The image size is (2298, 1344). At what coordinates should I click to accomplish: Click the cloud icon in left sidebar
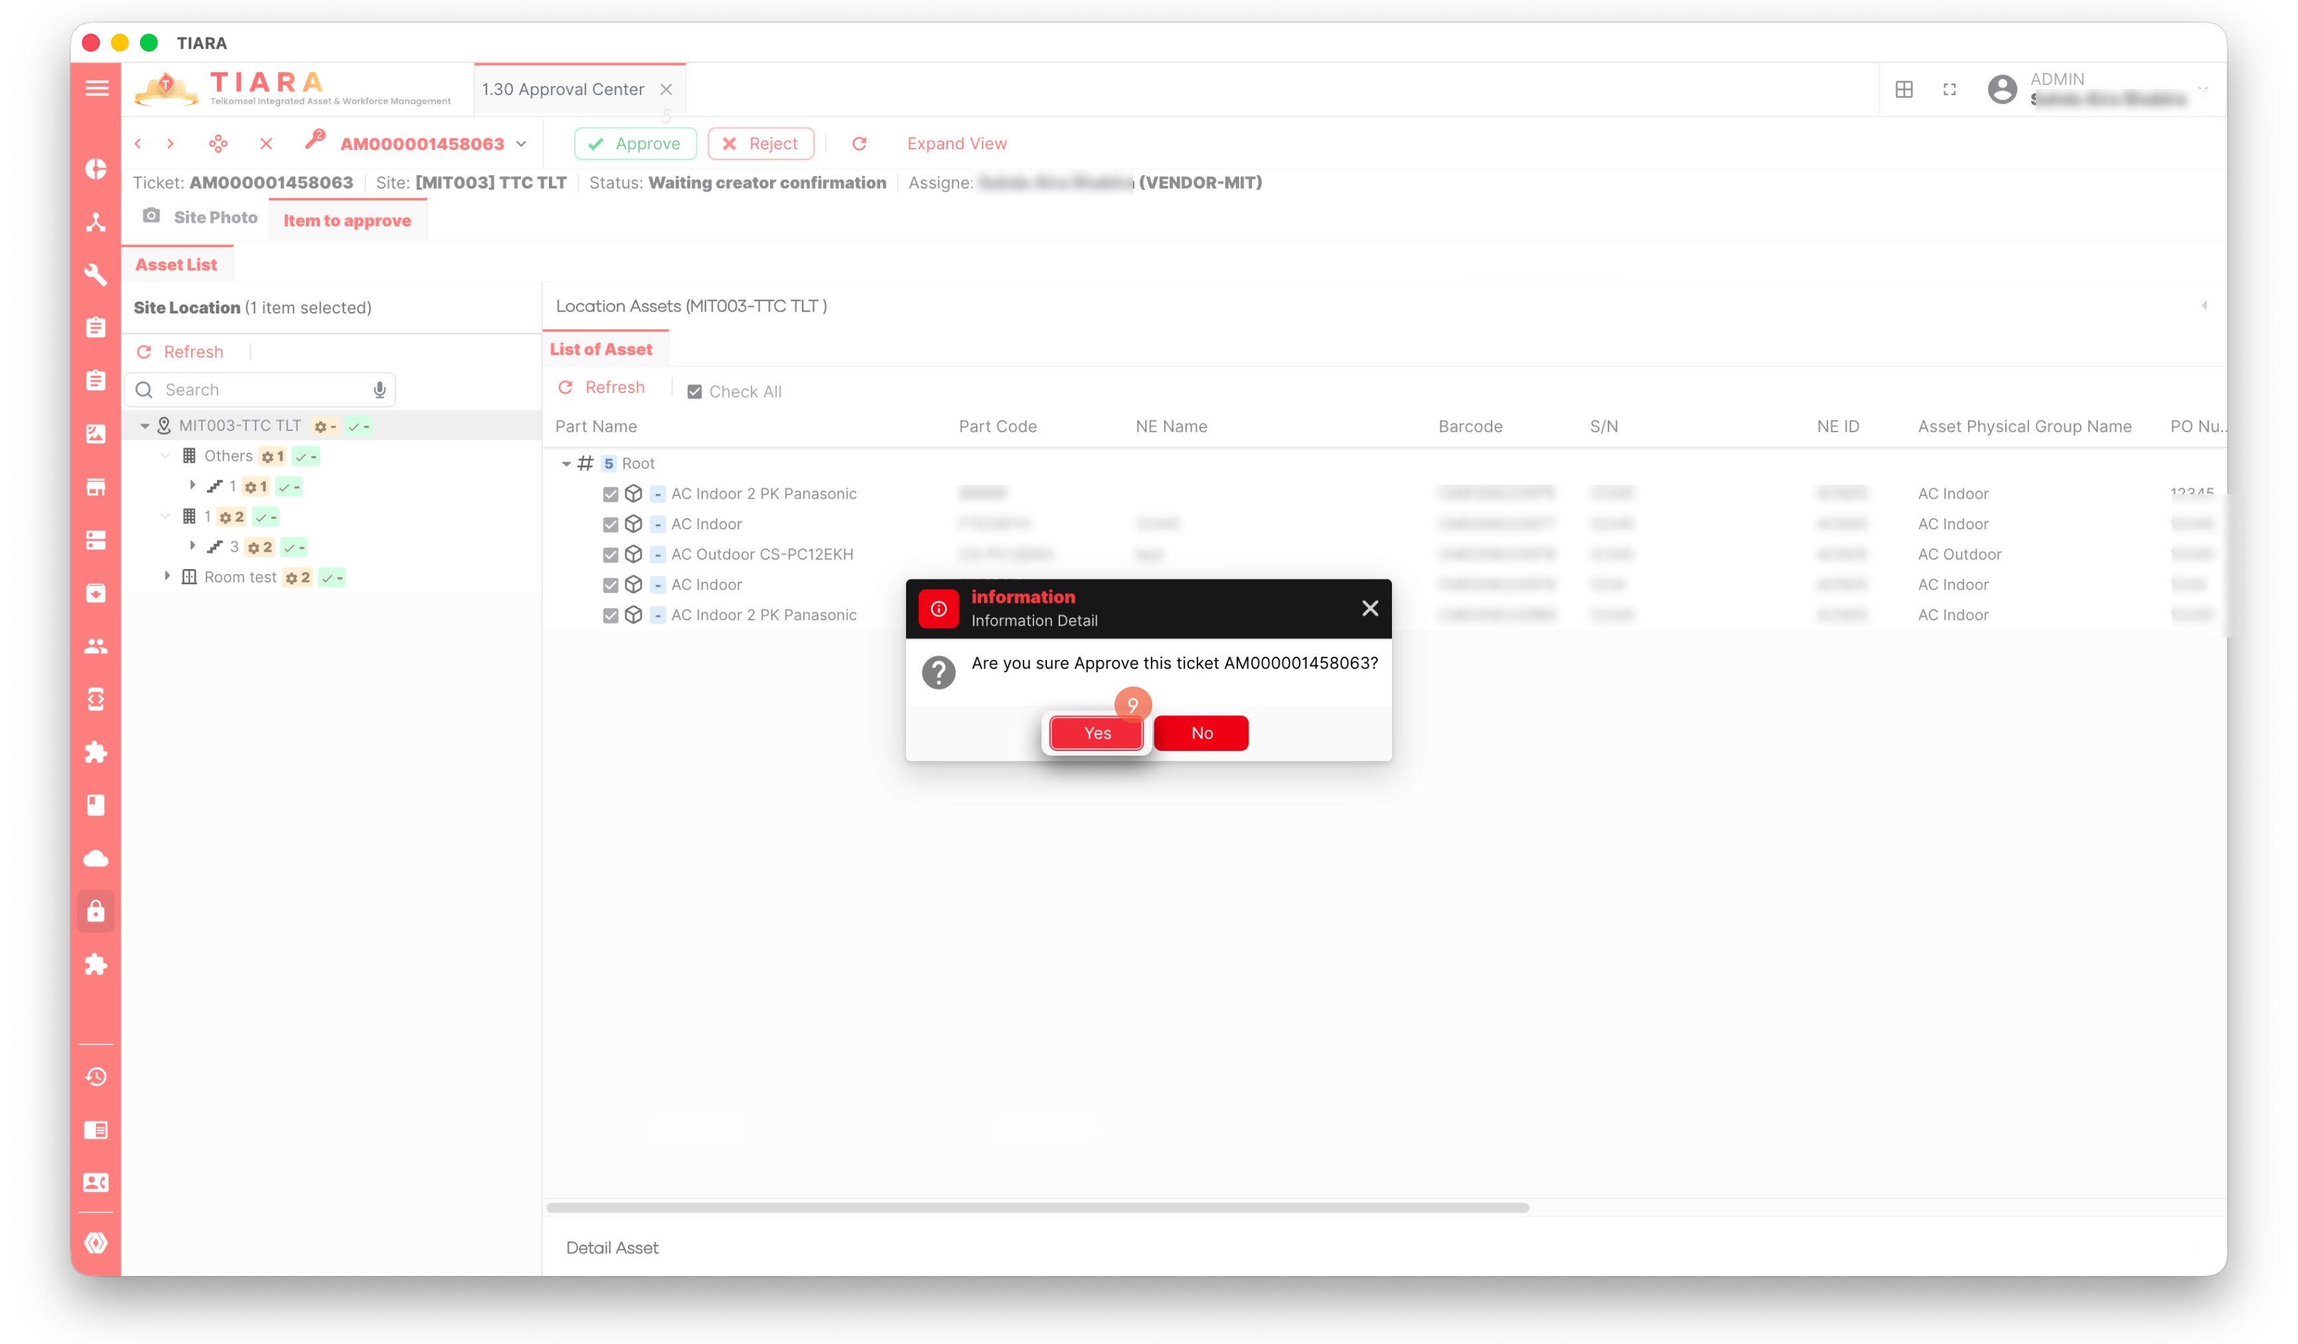(x=96, y=859)
